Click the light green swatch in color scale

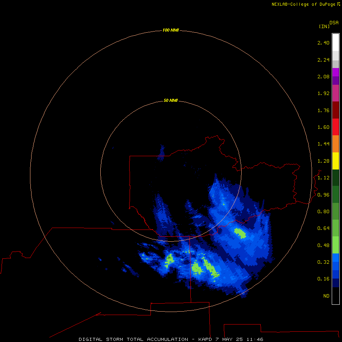point(336,245)
